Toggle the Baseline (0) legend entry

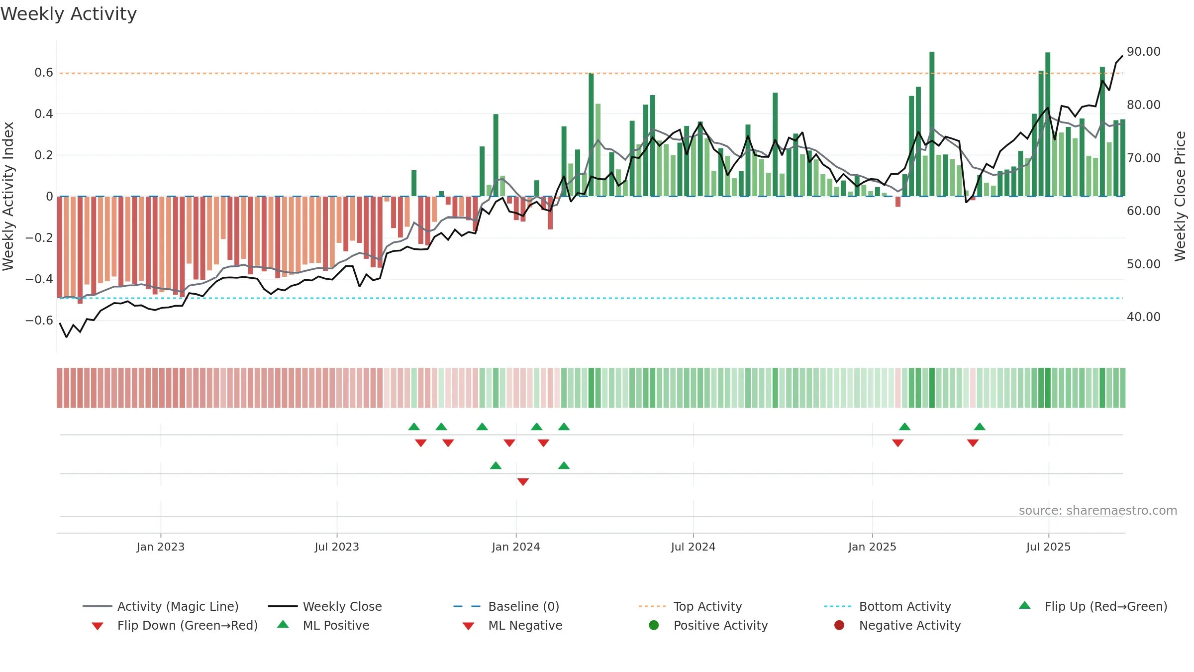click(506, 606)
